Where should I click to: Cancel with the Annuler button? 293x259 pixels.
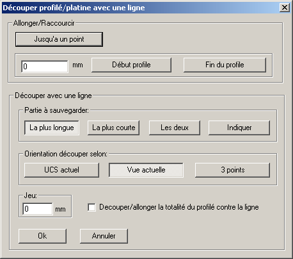(x=104, y=236)
